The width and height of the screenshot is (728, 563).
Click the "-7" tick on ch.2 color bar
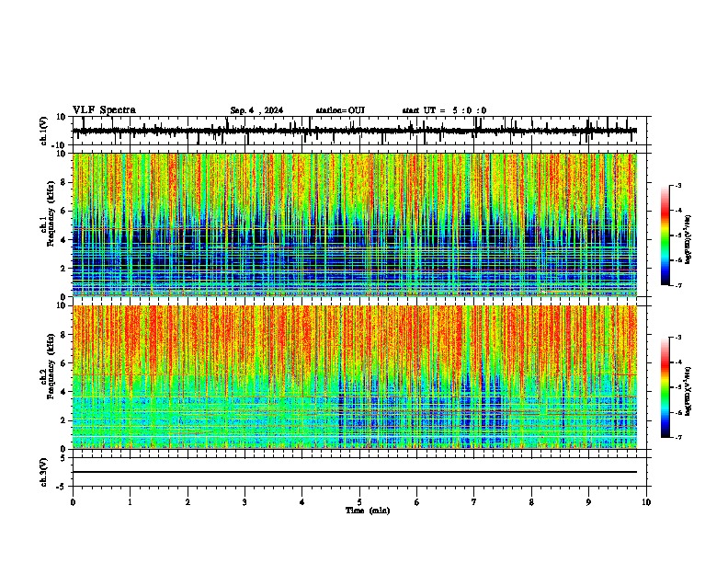[677, 437]
